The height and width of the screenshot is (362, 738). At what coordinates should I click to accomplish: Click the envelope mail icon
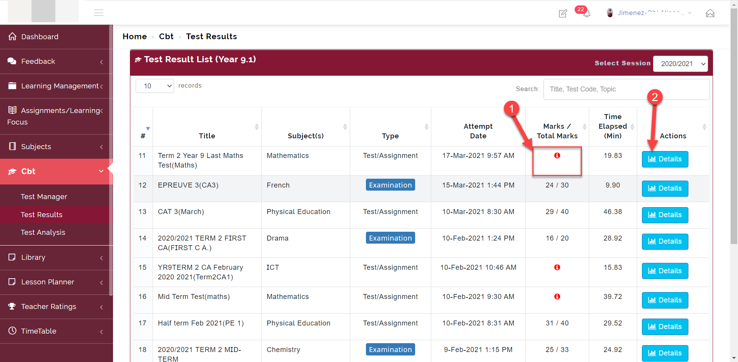(x=710, y=13)
